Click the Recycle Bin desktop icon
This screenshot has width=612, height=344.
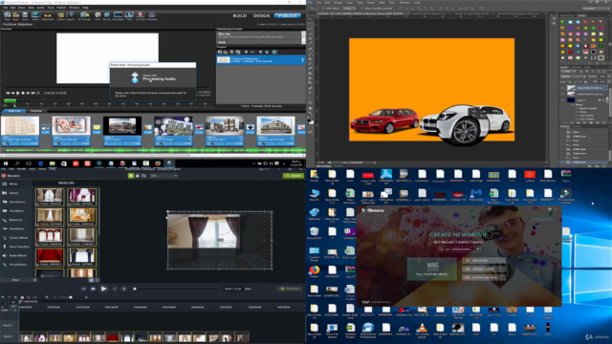tap(315, 233)
